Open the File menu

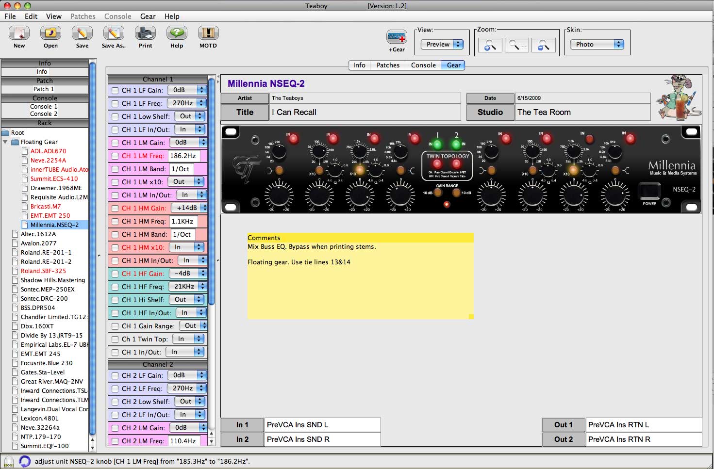(x=10, y=16)
